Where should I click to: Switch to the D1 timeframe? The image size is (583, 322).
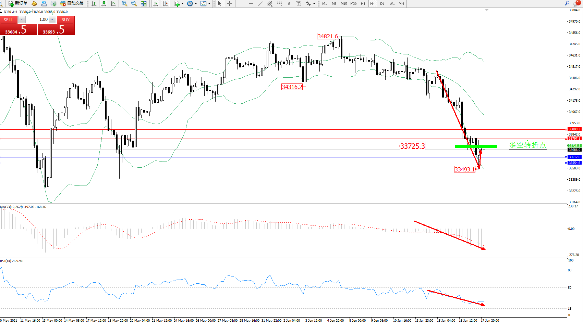pyautogui.click(x=382, y=3)
